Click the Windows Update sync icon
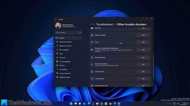Viewport: 190px width, 106px height. pyautogui.click(x=57, y=77)
